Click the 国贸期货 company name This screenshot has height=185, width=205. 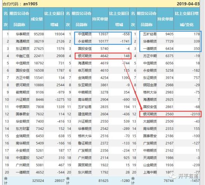pos(85,165)
